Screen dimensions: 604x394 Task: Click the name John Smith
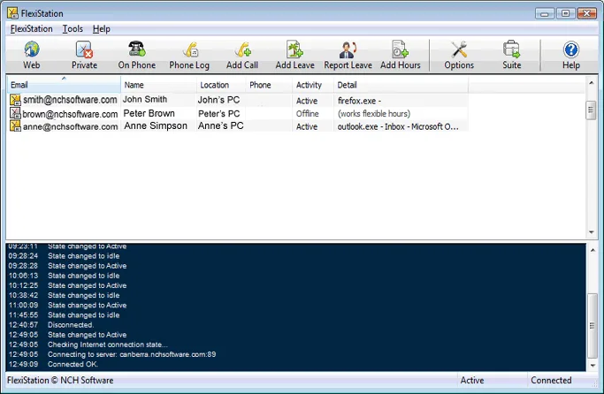click(145, 99)
